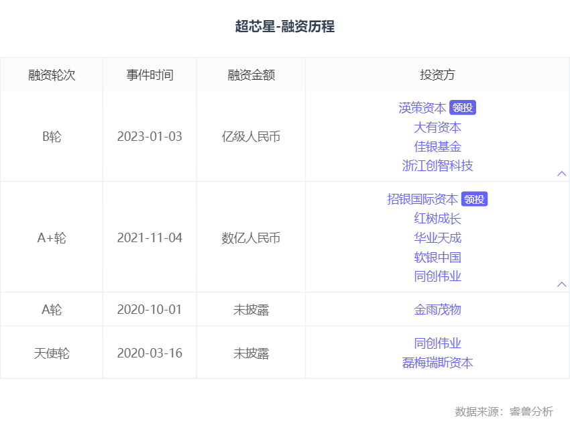The height and width of the screenshot is (440, 570).
Task: Open investor link 华业天成
Action: 437,238
